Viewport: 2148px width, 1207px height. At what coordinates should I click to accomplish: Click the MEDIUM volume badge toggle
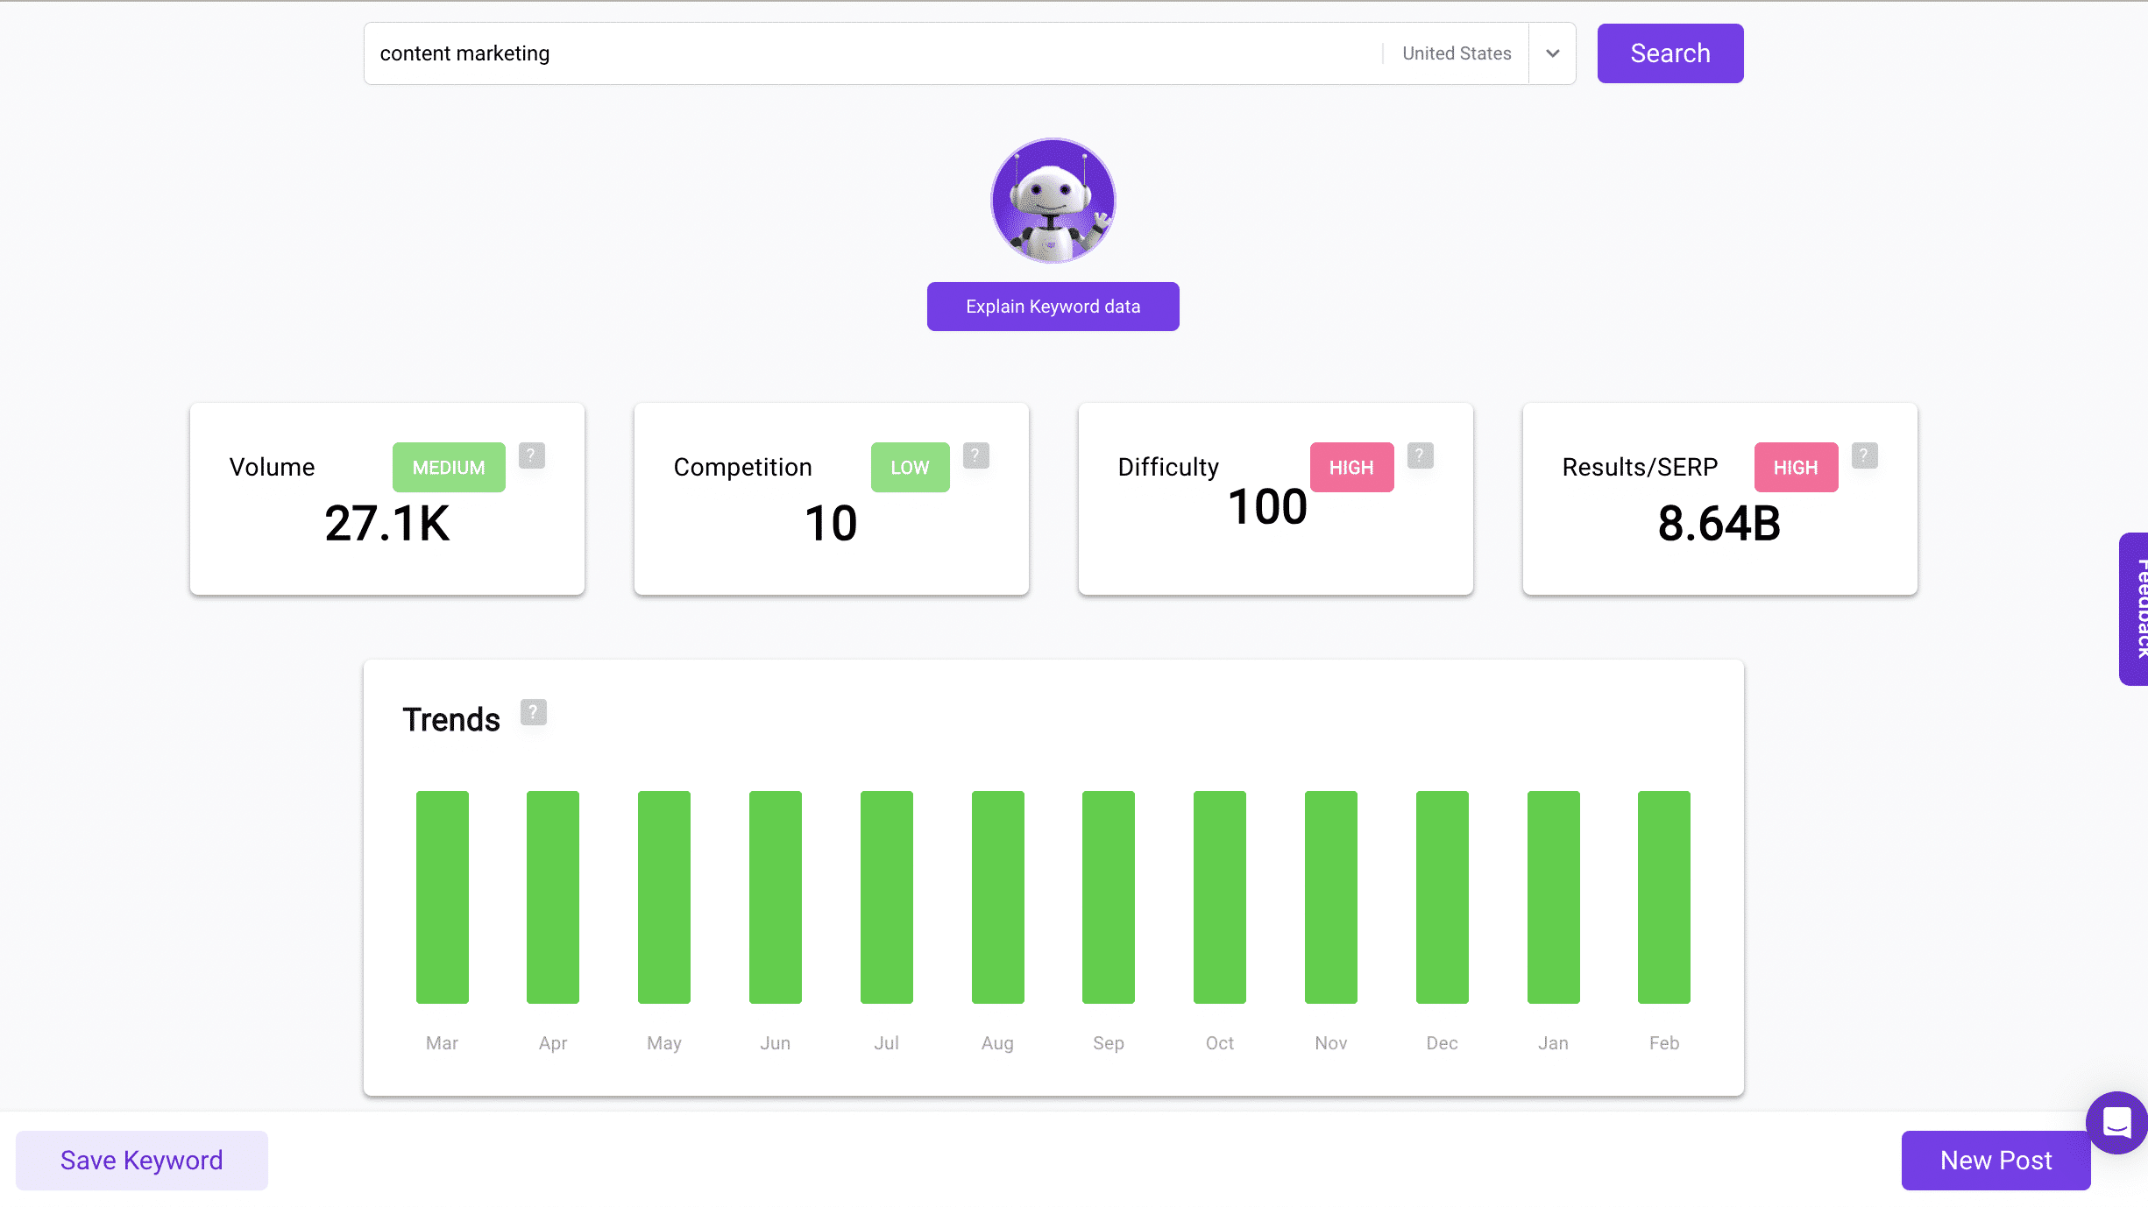pos(449,467)
